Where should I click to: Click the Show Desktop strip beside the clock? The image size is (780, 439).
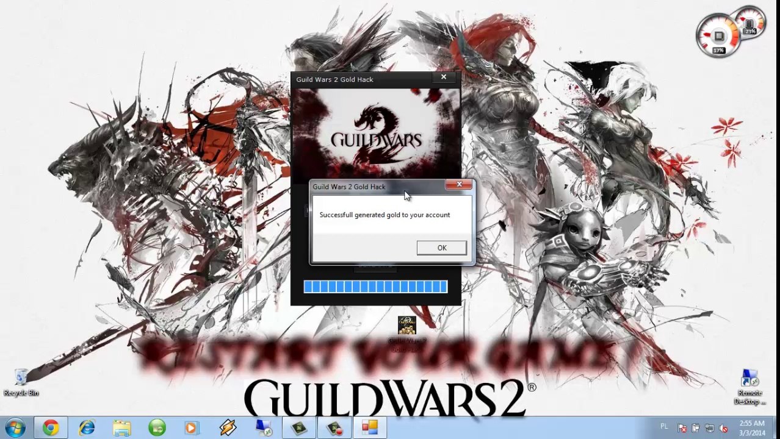(775, 428)
